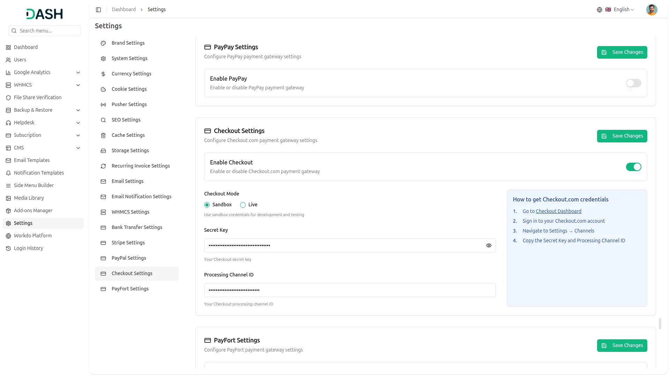
Task: Click the SEO Settings magnifier icon
Action: click(x=103, y=120)
